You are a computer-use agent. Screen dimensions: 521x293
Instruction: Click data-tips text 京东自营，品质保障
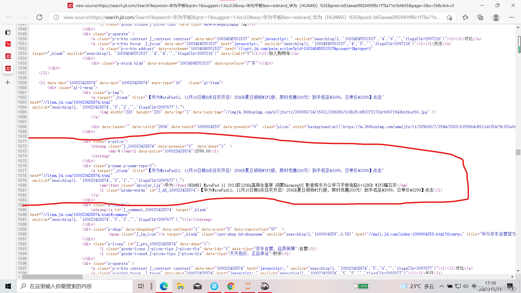[x=275, y=249]
